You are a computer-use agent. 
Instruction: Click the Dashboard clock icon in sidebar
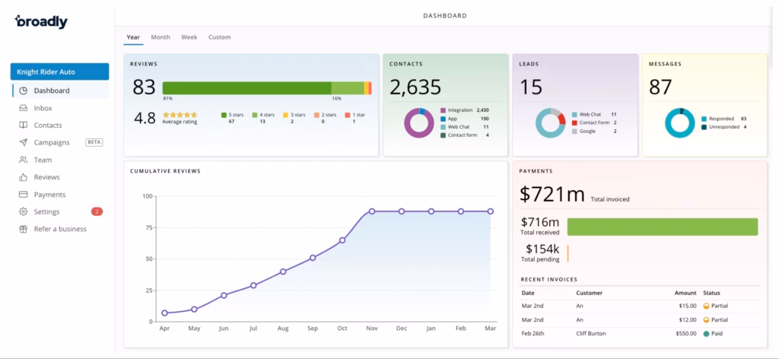[23, 91]
